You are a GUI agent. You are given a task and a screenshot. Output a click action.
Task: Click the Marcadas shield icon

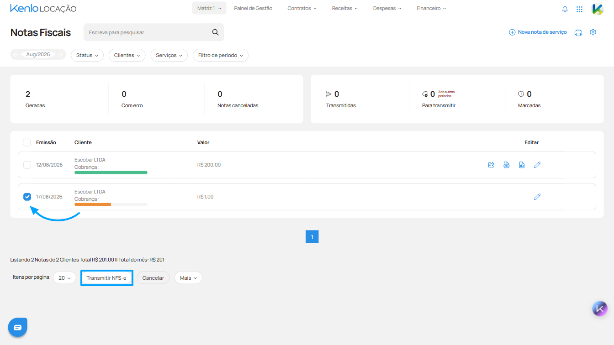click(x=521, y=94)
